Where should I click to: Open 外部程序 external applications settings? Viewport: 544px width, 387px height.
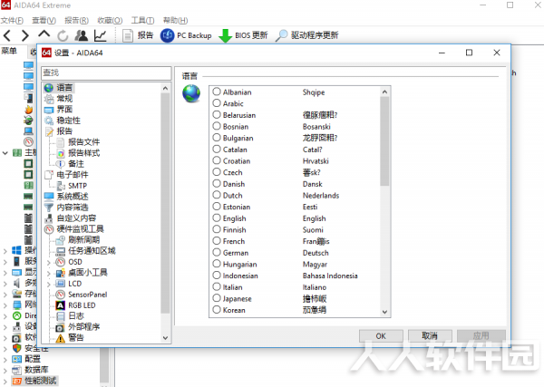tap(78, 327)
